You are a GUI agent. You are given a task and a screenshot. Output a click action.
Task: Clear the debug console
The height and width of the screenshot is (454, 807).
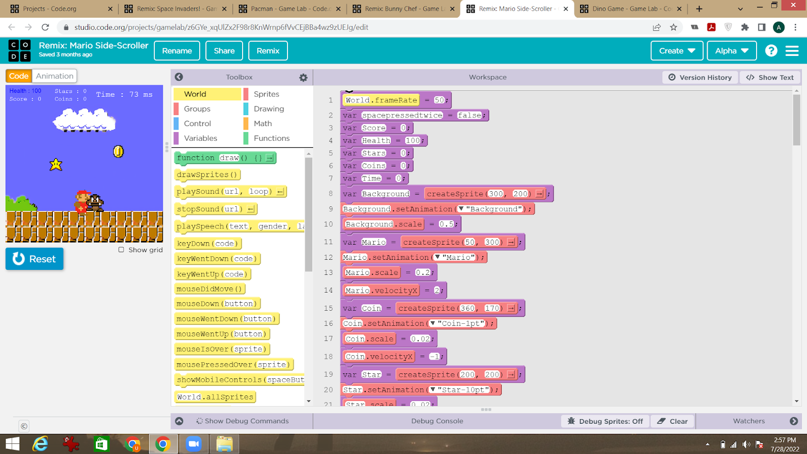point(673,421)
